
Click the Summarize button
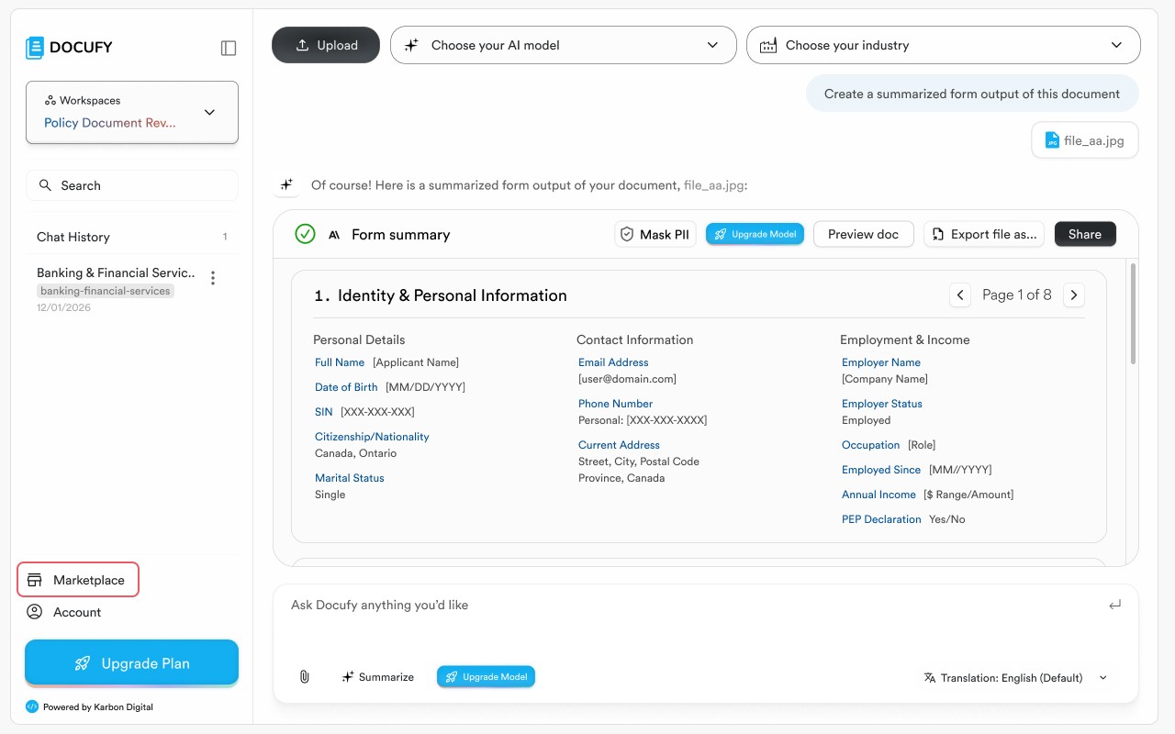377,677
